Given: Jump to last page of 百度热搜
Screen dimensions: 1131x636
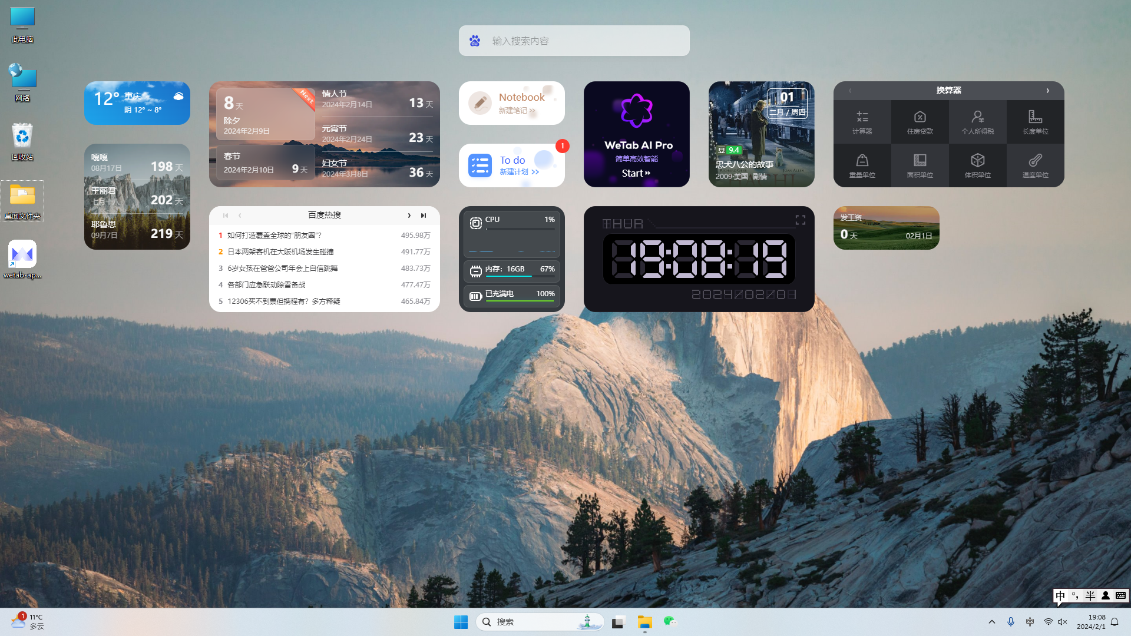Looking at the screenshot, I should tap(424, 216).
